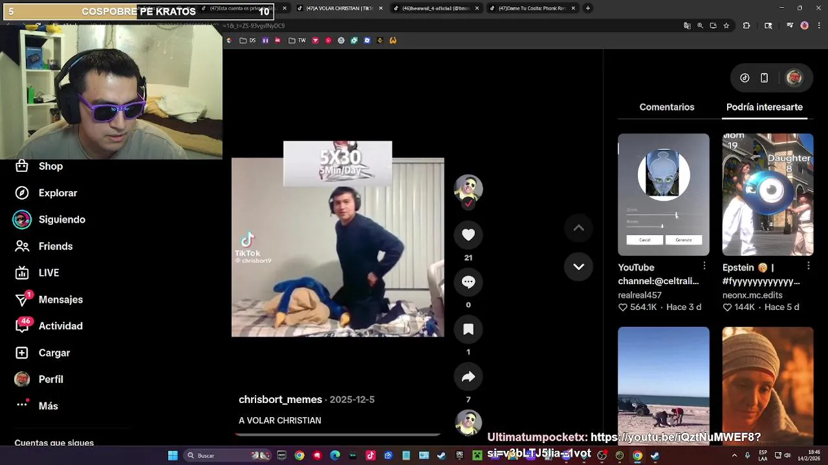Click translate icon in address bar
This screenshot has height=465, width=828.
pyautogui.click(x=687, y=26)
